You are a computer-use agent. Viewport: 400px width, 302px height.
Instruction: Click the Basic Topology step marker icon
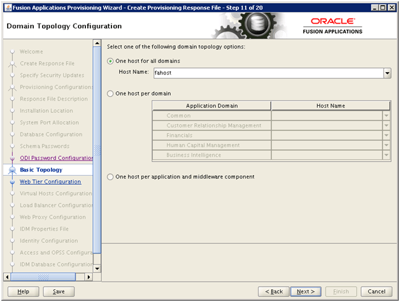12,170
